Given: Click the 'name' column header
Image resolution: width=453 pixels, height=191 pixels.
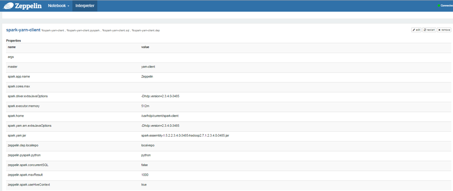Looking at the screenshot, I should point(11,47).
